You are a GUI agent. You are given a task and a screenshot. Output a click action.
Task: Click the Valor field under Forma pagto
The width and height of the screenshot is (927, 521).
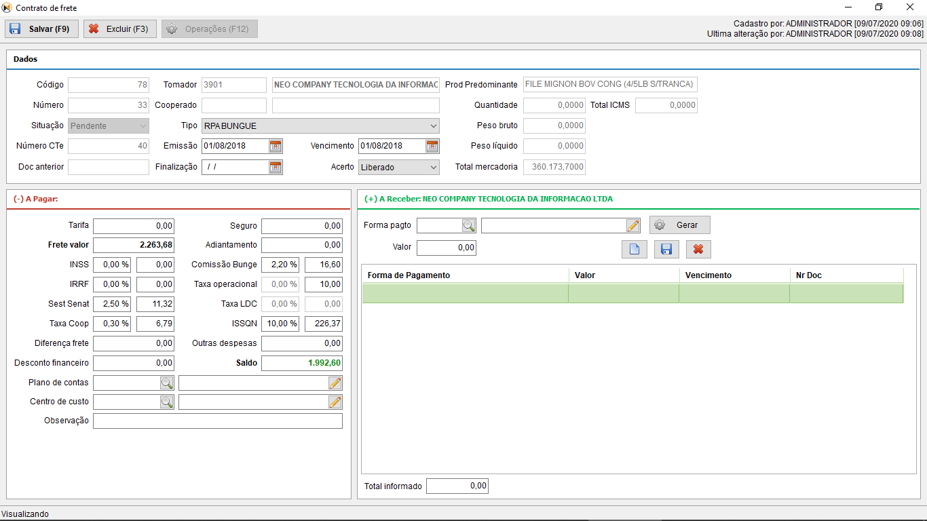[447, 248]
